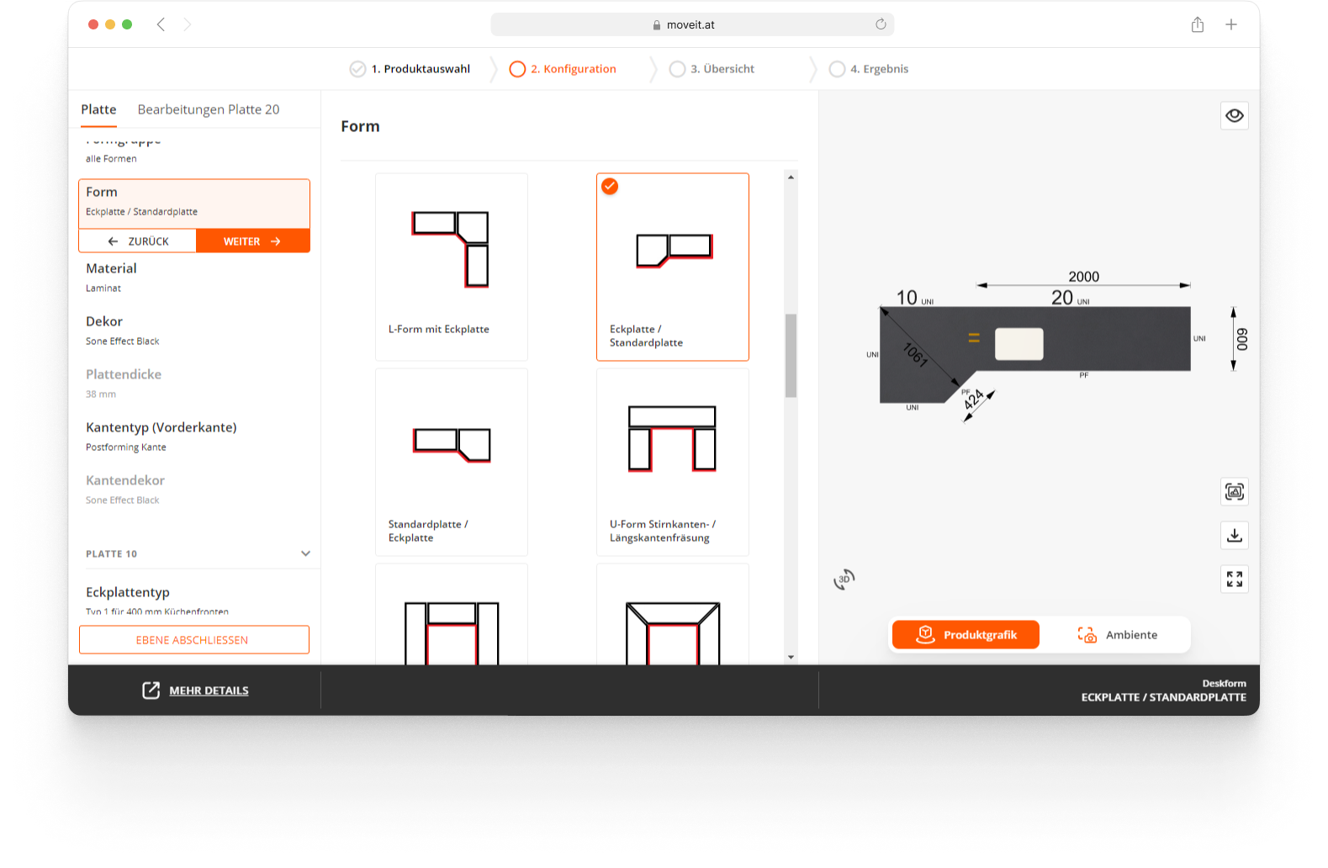Open the Plattendicke section
The width and height of the screenshot is (1328, 868).
coord(194,383)
